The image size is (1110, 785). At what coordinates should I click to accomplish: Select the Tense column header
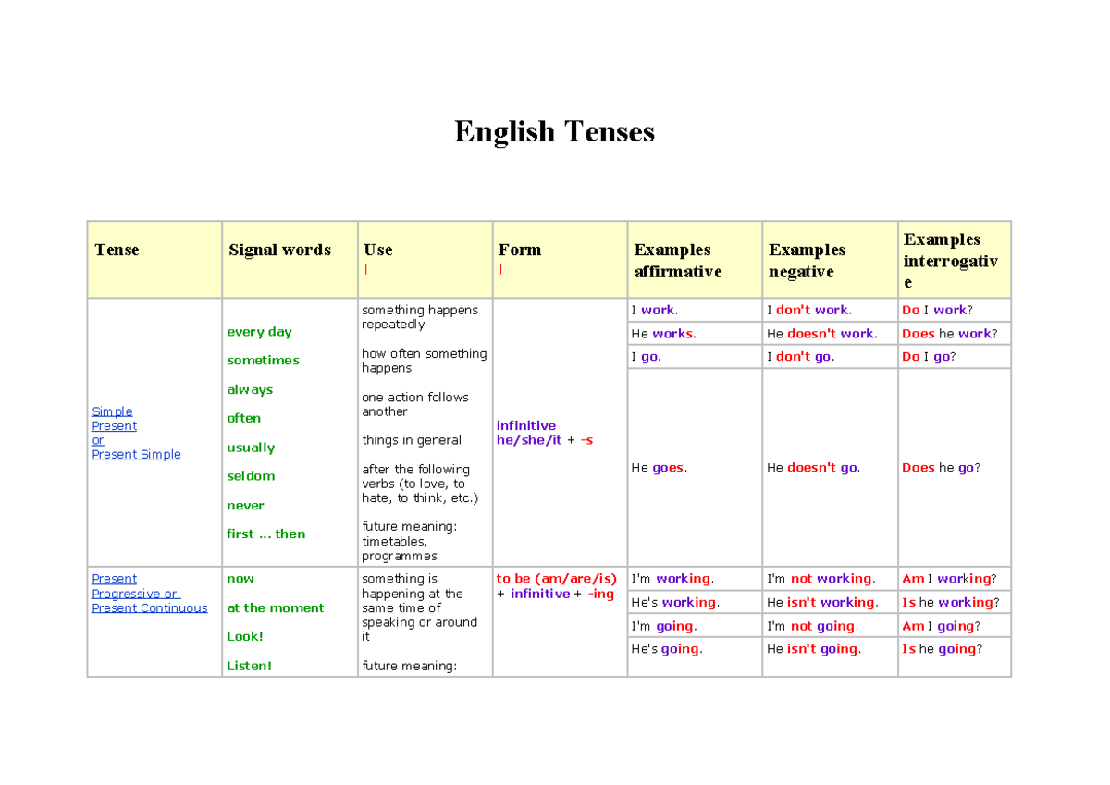click(x=116, y=250)
